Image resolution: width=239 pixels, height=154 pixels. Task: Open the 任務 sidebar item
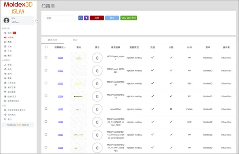pos(8,51)
